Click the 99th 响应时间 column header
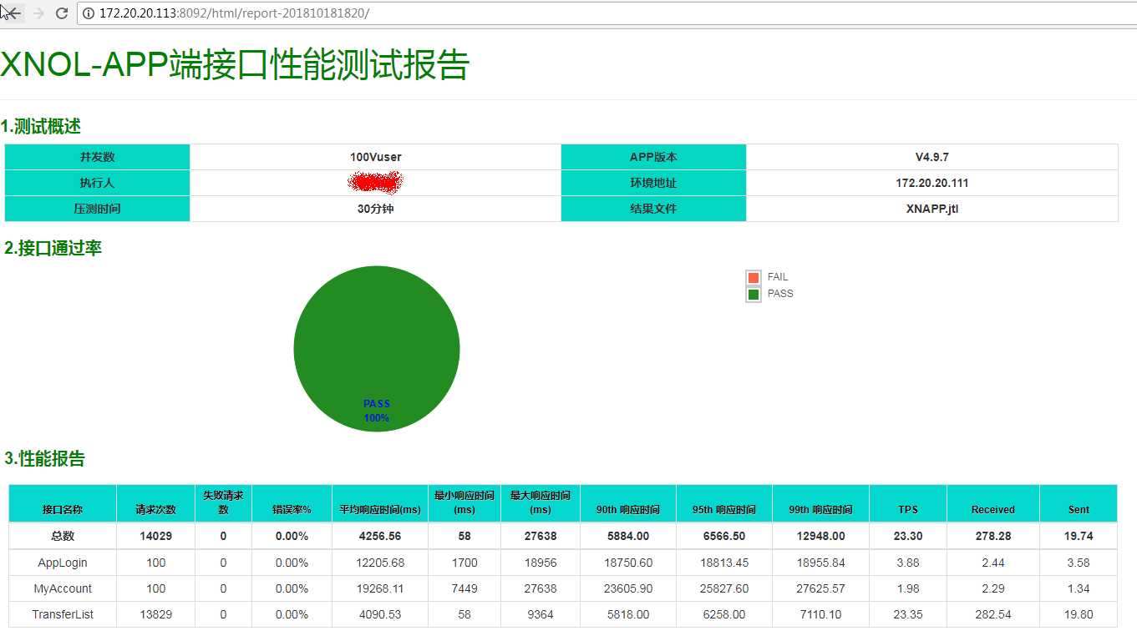Image resolution: width=1137 pixels, height=636 pixels. (821, 503)
